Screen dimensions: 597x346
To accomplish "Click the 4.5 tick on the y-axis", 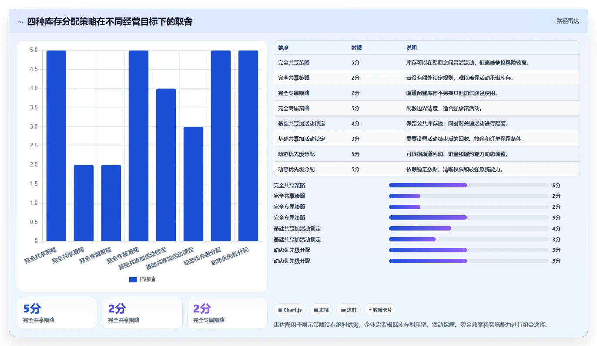I will point(34,69).
